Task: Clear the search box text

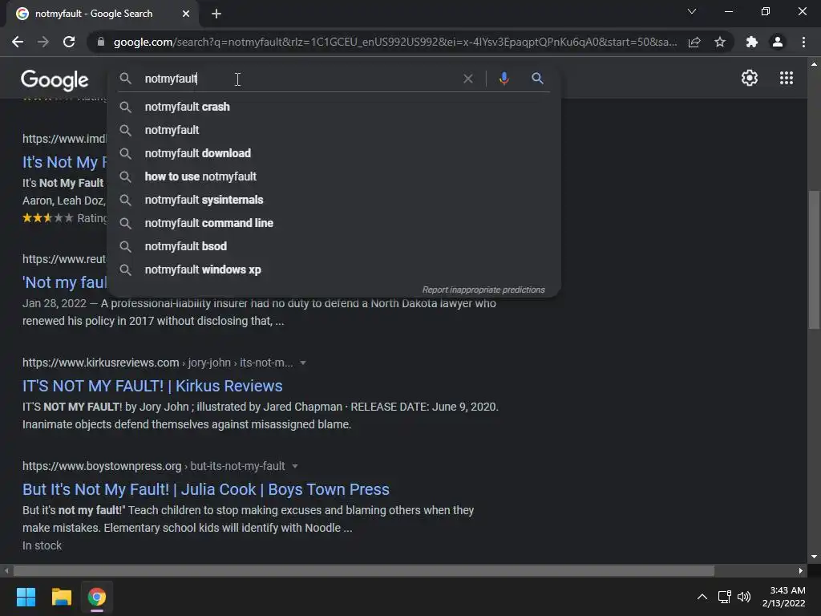Action: pyautogui.click(x=468, y=79)
